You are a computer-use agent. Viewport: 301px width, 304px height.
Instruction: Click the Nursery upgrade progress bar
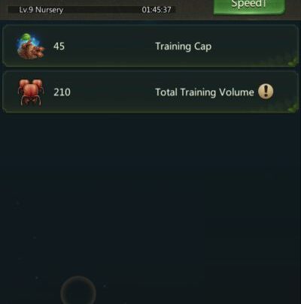pos(92,10)
